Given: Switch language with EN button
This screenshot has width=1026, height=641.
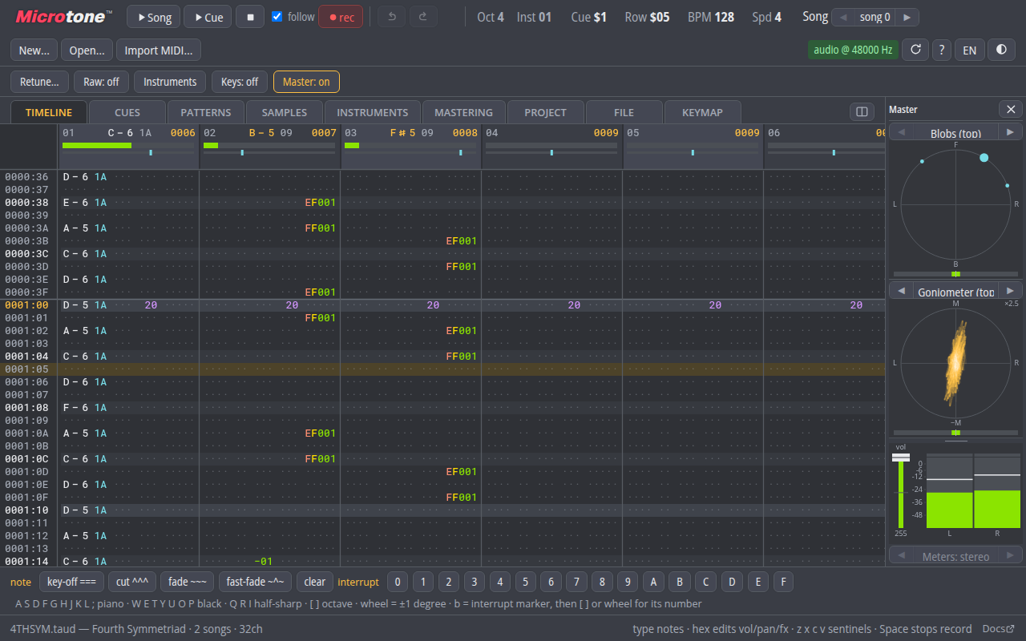Looking at the screenshot, I should point(970,50).
